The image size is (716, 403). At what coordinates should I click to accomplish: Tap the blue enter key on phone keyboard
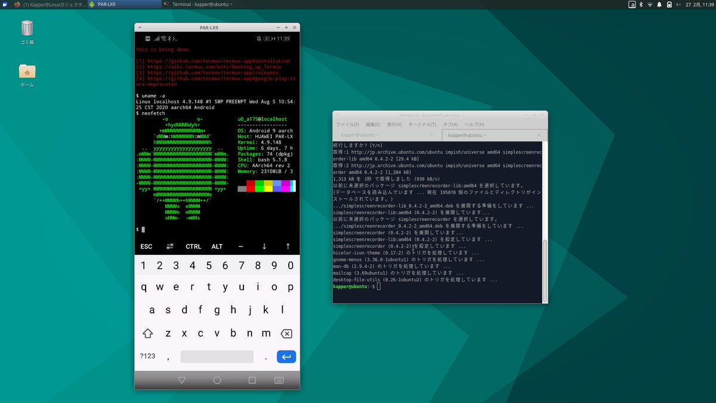tap(286, 356)
